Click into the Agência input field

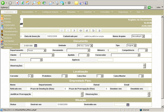[x=105, y=60]
